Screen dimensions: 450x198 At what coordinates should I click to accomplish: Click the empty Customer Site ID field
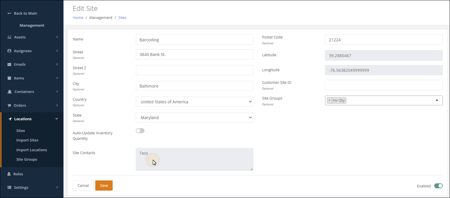point(384,85)
